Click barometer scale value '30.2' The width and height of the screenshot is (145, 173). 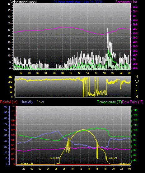coord(135,7)
